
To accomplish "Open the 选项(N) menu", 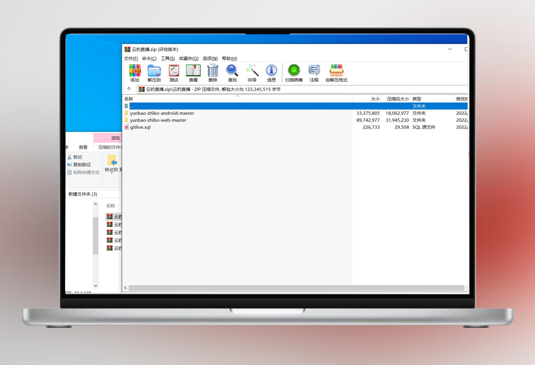I will (210, 58).
